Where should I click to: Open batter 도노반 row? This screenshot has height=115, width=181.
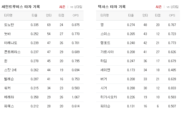(42, 25)
